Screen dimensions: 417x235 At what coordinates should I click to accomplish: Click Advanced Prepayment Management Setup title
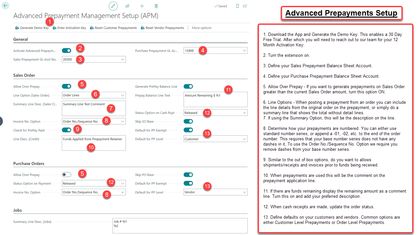pos(86,16)
